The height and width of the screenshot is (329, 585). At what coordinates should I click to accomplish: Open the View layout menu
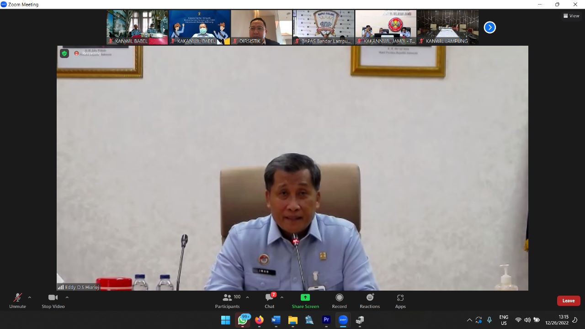571,16
